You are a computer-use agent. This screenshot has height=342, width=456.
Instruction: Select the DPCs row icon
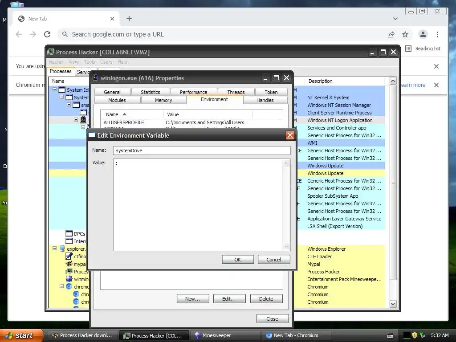point(69,233)
